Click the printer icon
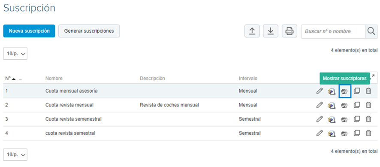The width and height of the screenshot is (380, 167). tap(290, 31)
